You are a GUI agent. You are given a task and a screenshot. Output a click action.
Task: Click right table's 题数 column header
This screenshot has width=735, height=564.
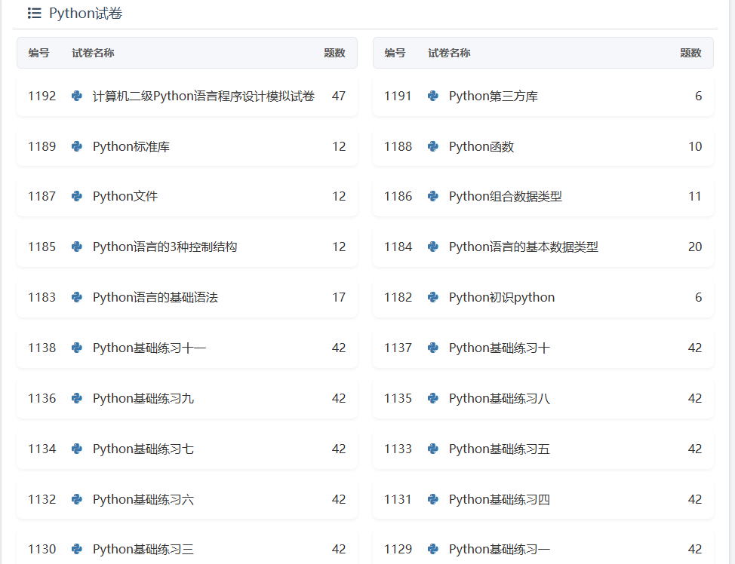pos(691,53)
